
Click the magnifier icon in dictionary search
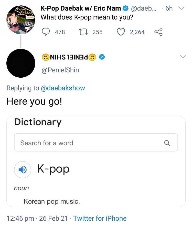(x=167, y=143)
